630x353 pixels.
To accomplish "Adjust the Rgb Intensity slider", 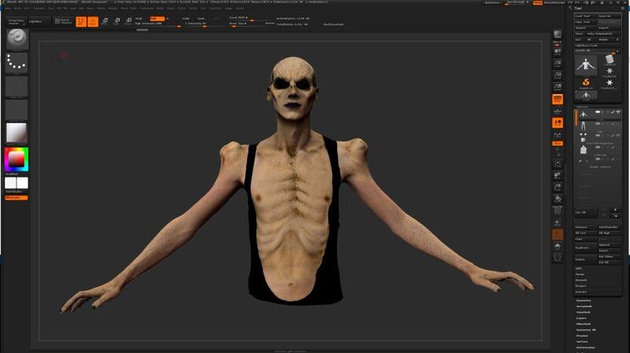I will pyautogui.click(x=158, y=24).
